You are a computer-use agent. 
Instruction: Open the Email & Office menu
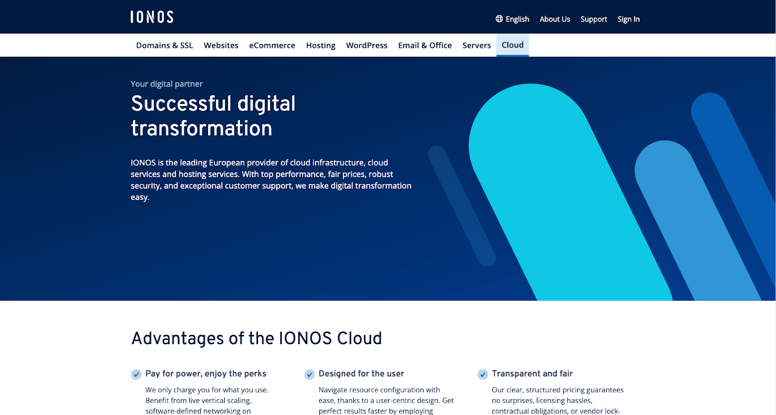(425, 45)
